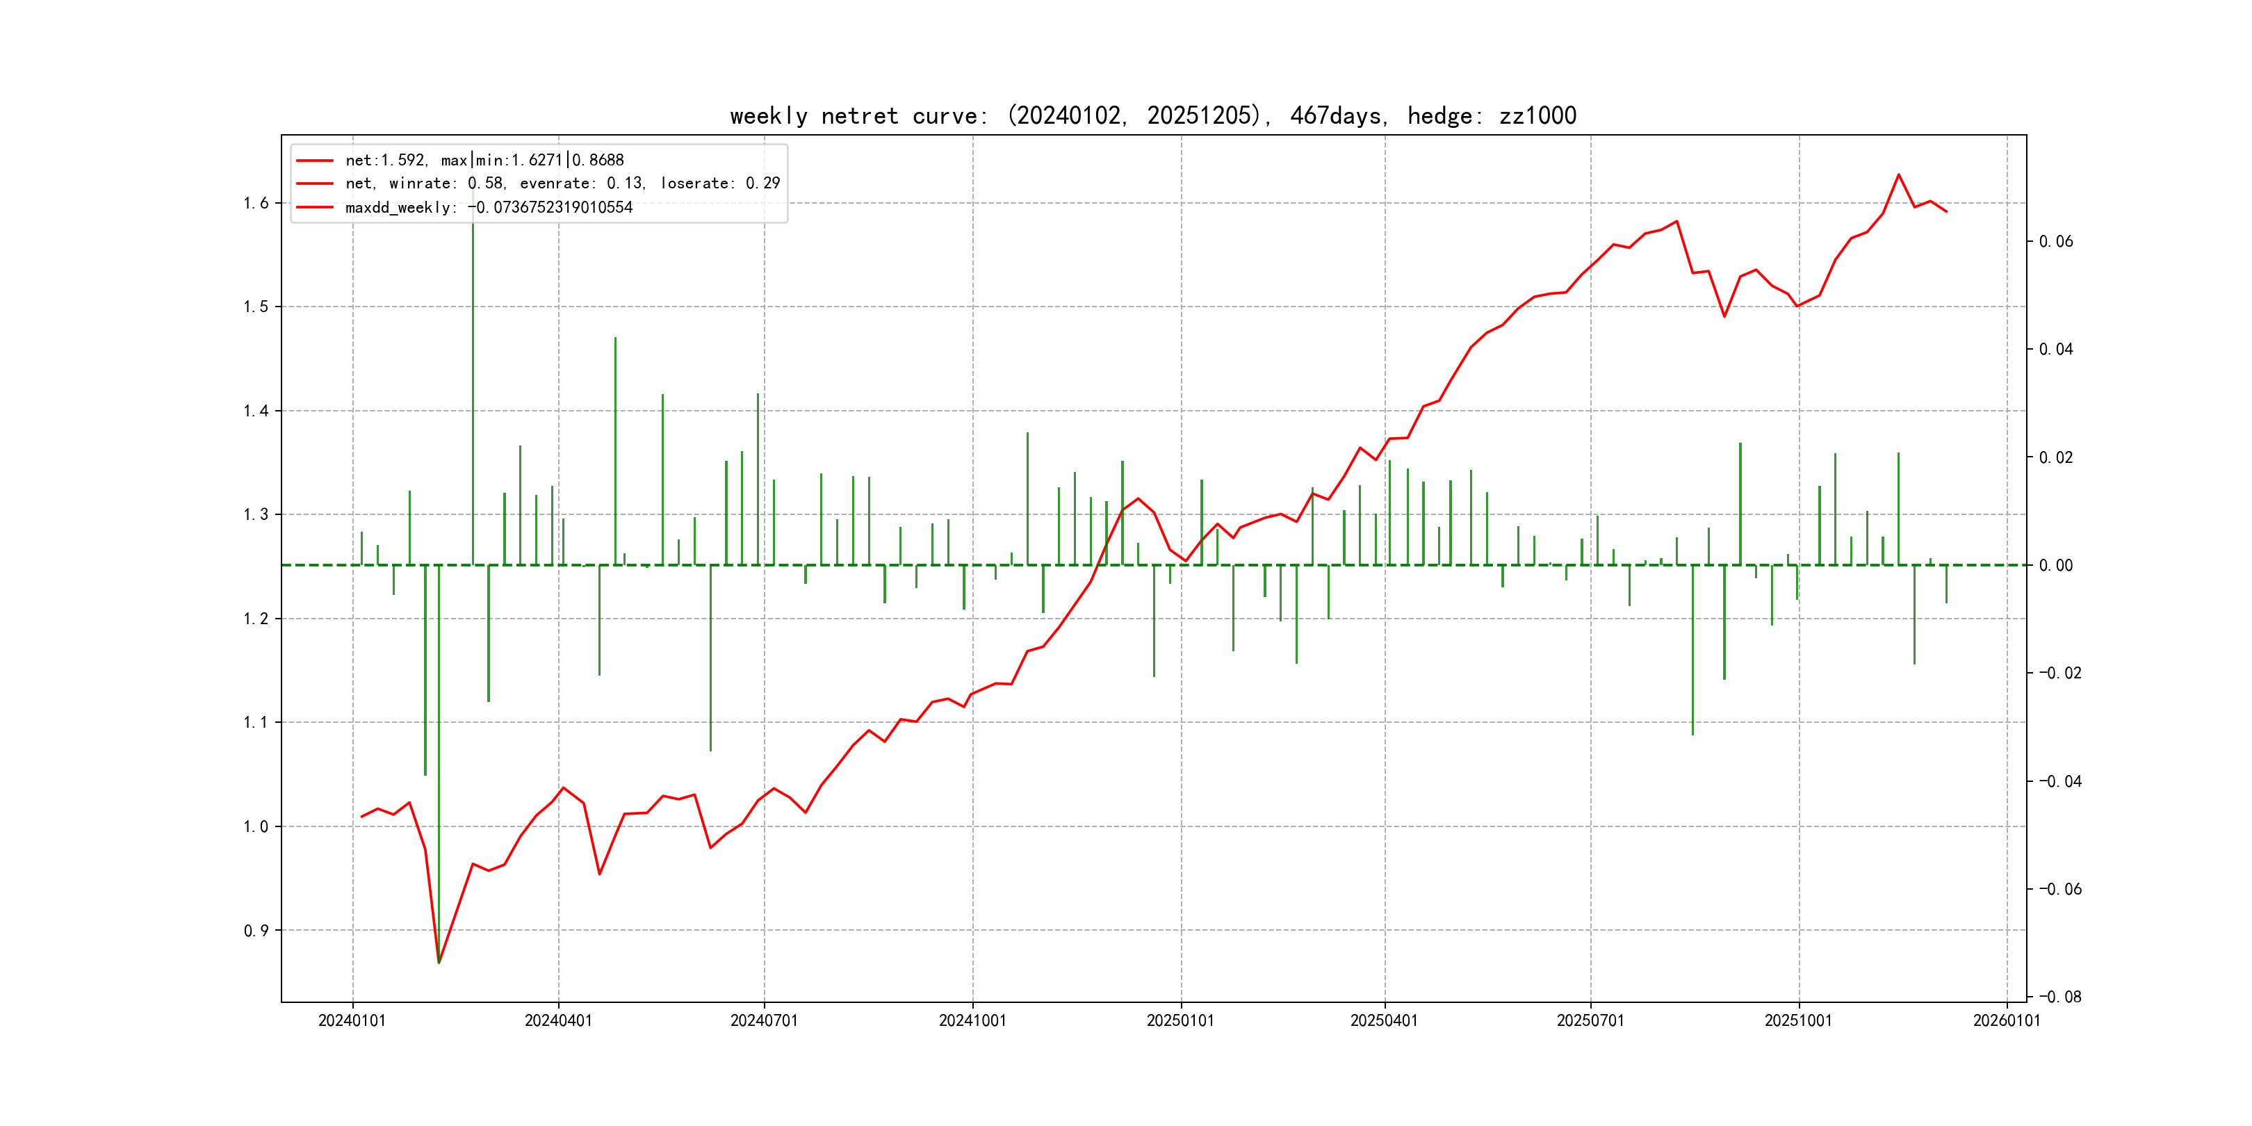2252x1126 pixels.
Task: Click the 20240401 x-axis label
Action: pyautogui.click(x=557, y=1020)
